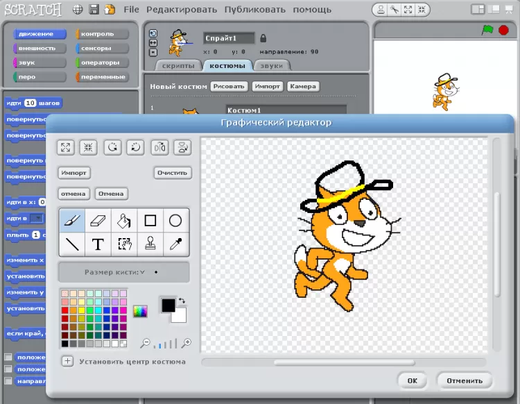Click the black foreground color swatch

(168, 305)
